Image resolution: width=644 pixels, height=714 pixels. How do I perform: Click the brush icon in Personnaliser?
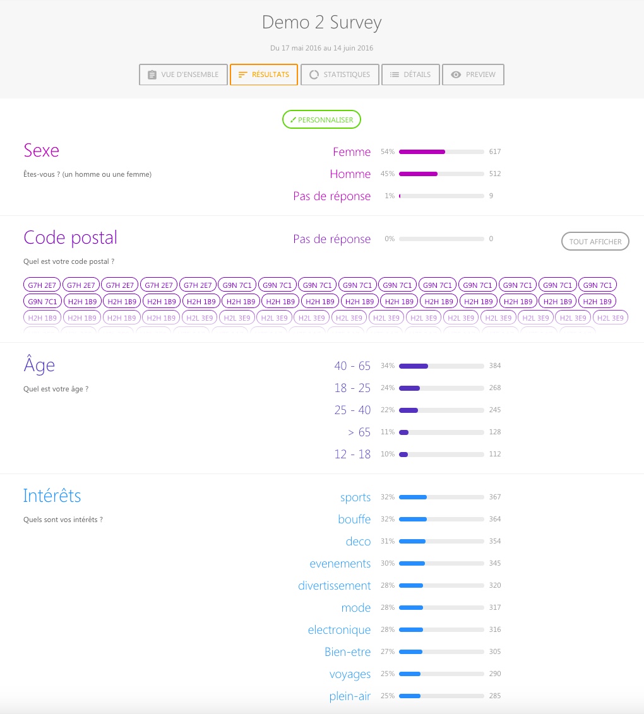[x=293, y=120]
